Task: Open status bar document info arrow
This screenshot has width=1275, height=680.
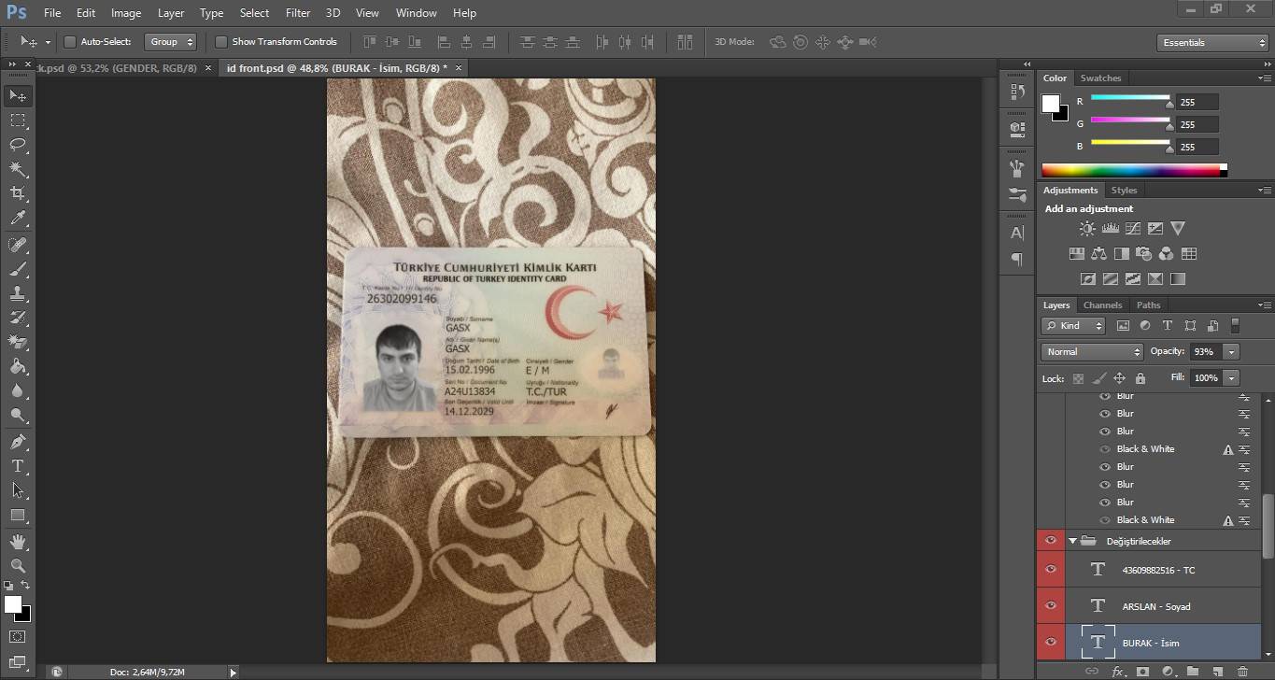Action: coord(233,672)
